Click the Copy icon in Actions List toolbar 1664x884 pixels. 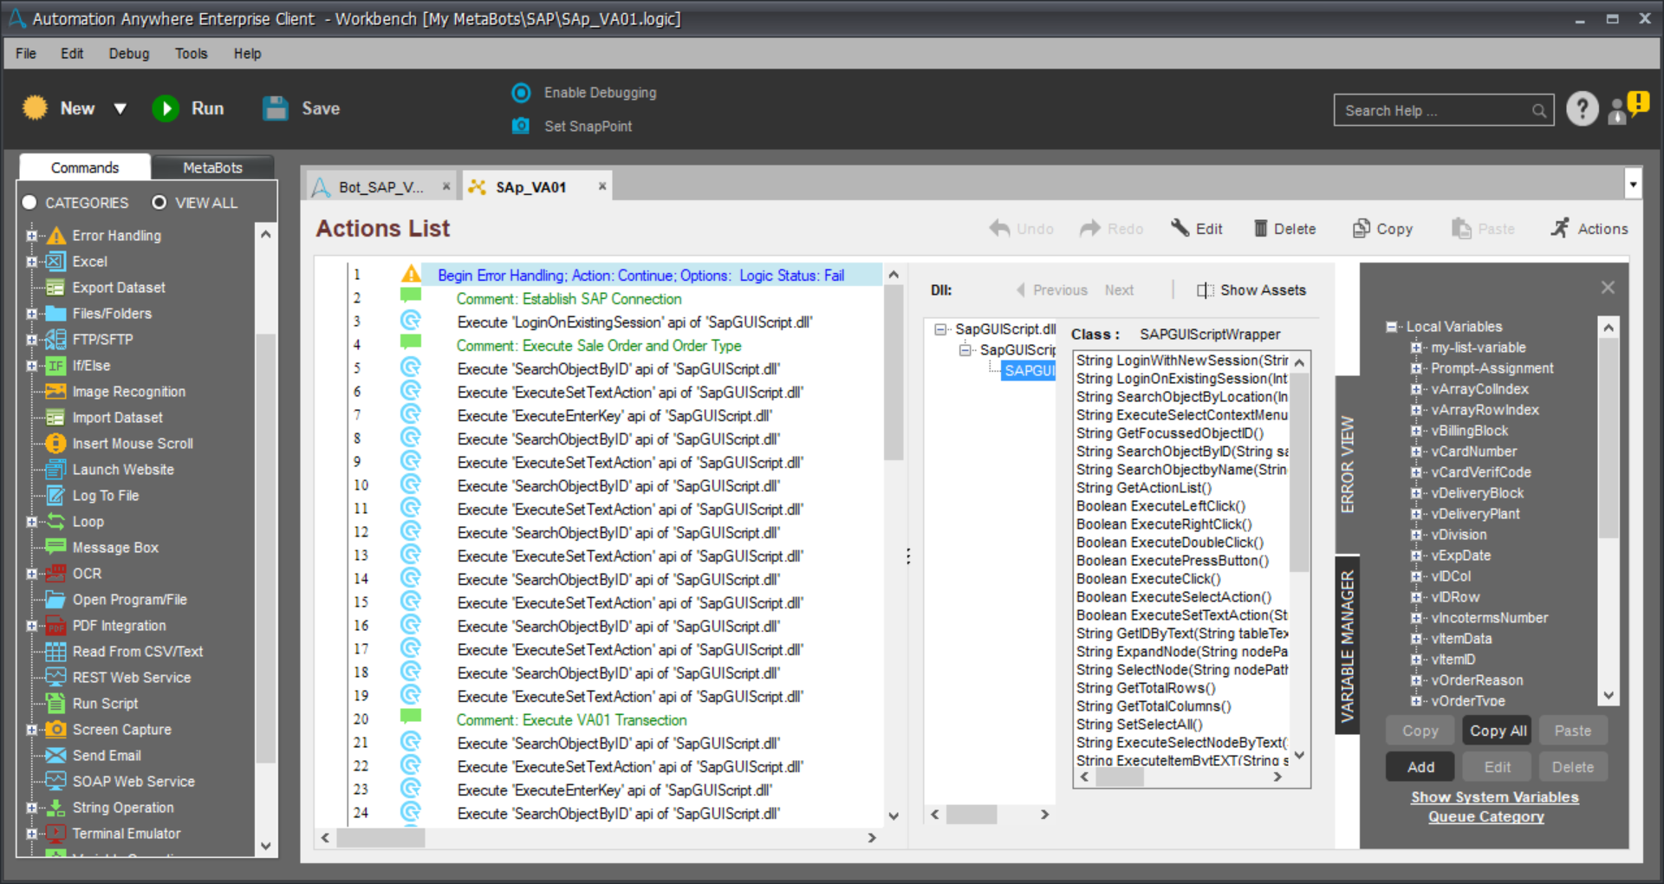click(x=1362, y=229)
